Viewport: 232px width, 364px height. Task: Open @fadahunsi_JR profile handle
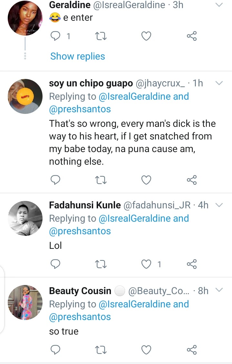coord(157,205)
